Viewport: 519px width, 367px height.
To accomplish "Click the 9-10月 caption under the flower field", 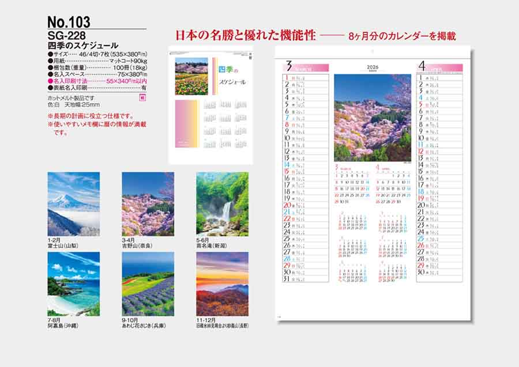I will [130, 320].
